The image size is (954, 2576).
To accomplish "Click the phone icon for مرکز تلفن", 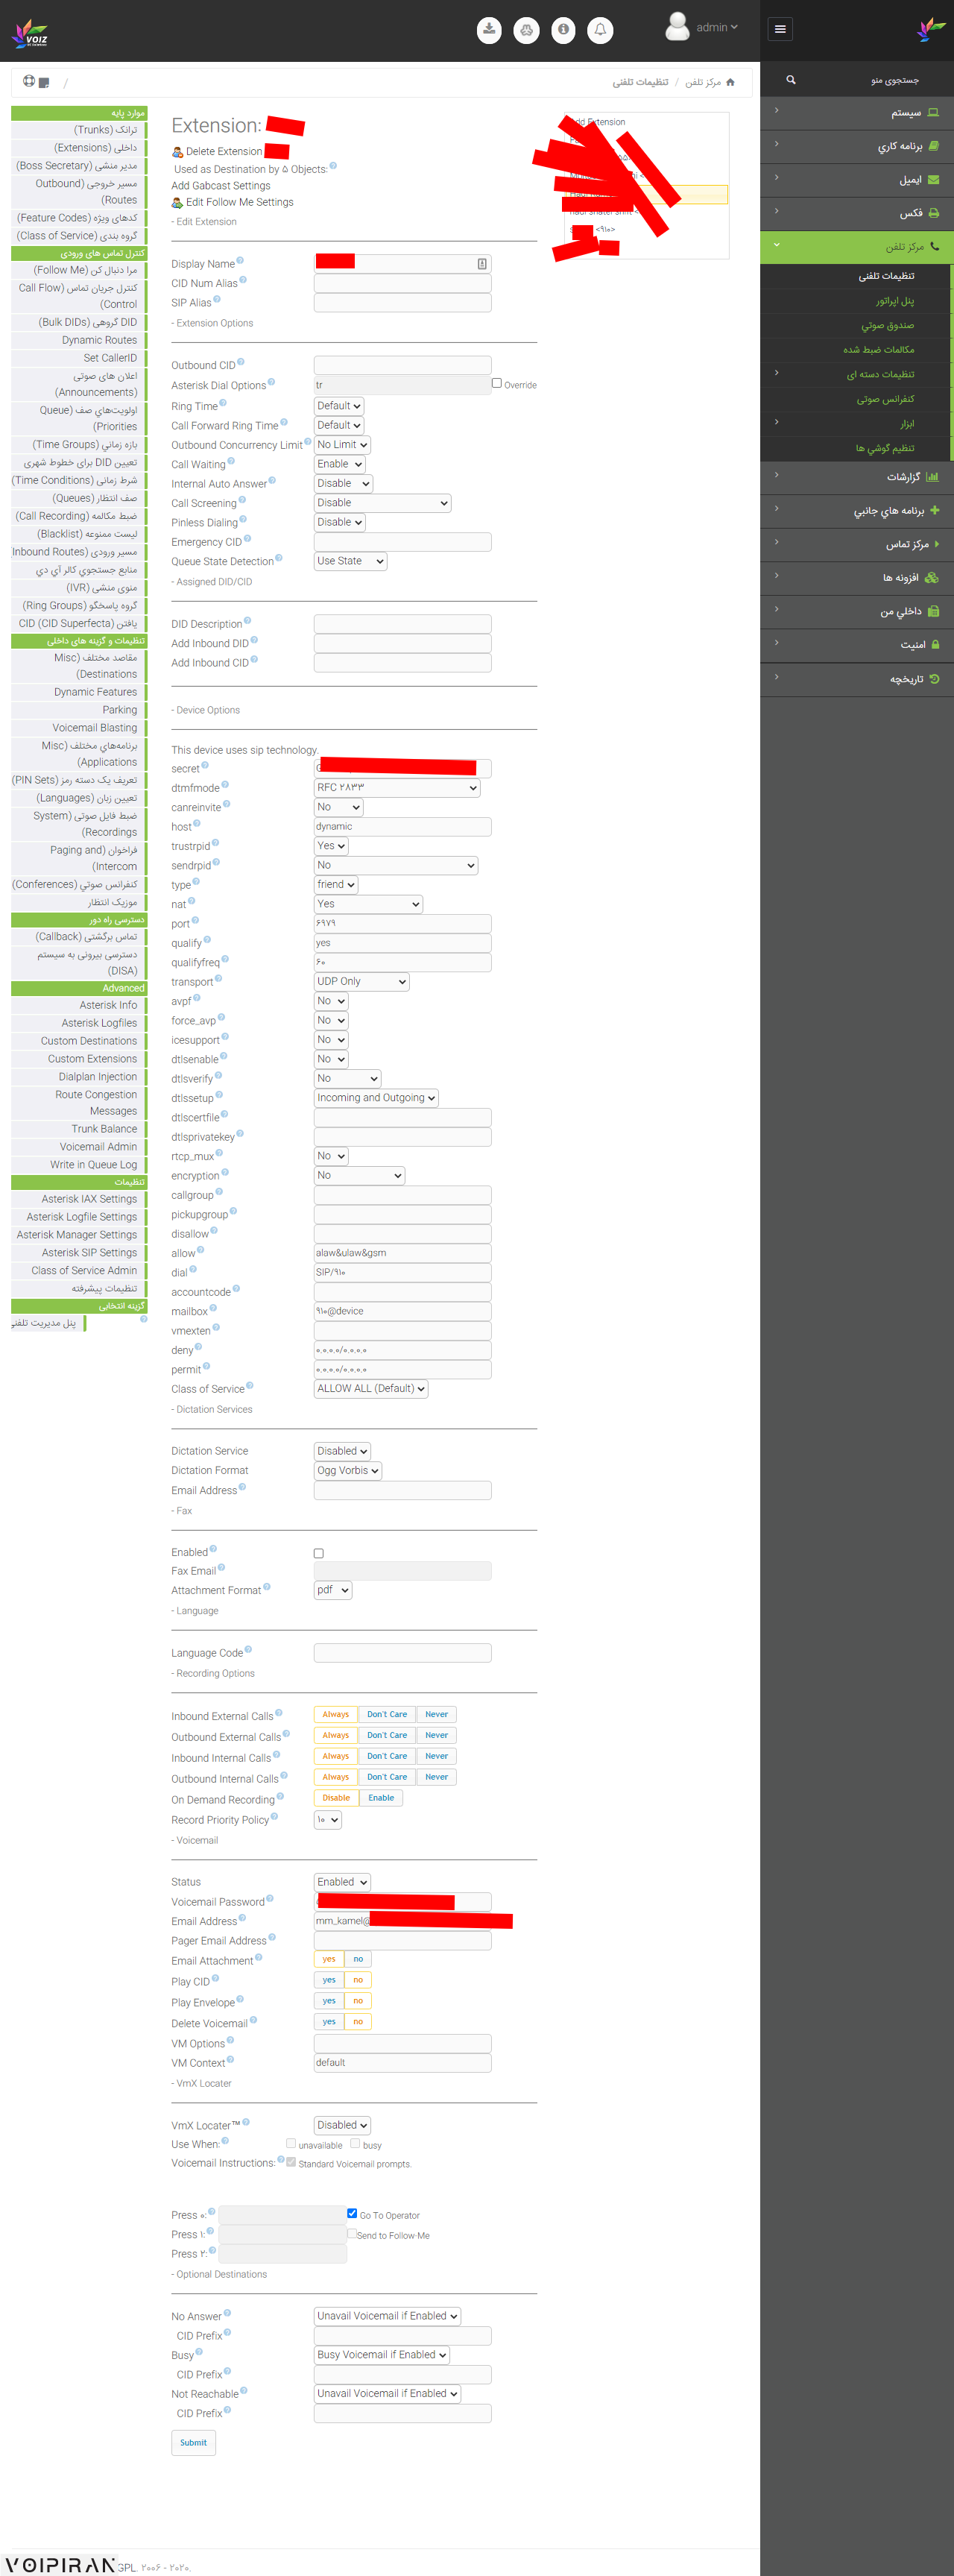I will pyautogui.click(x=934, y=246).
